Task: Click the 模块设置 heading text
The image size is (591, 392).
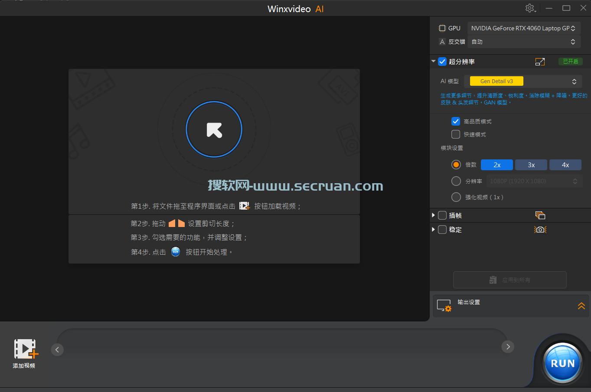Action: (452, 148)
